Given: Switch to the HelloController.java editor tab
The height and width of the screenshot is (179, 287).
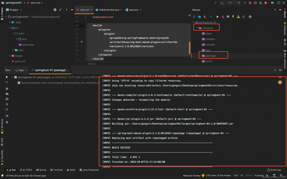Looking at the screenshot, I should [x=109, y=10].
